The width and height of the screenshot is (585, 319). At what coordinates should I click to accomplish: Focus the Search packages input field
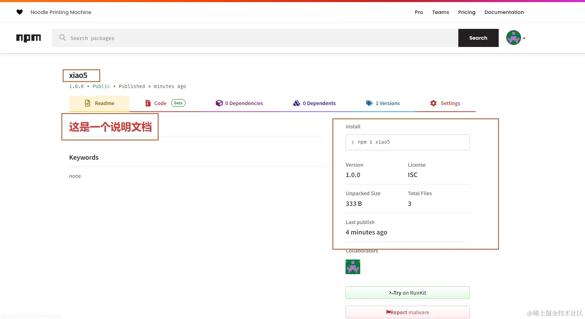click(x=255, y=38)
